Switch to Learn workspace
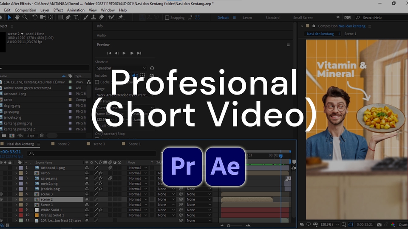This screenshot has width=408, height=229. (x=247, y=18)
